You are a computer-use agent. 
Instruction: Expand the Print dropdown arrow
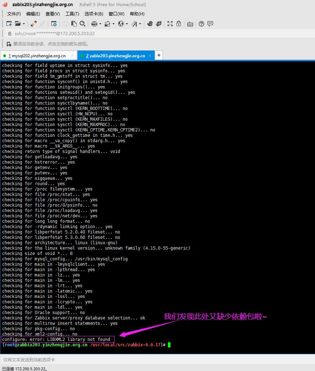tap(100, 24)
